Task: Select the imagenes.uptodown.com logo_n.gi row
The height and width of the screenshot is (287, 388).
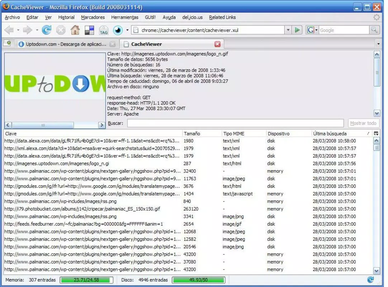Action: [x=188, y=164]
